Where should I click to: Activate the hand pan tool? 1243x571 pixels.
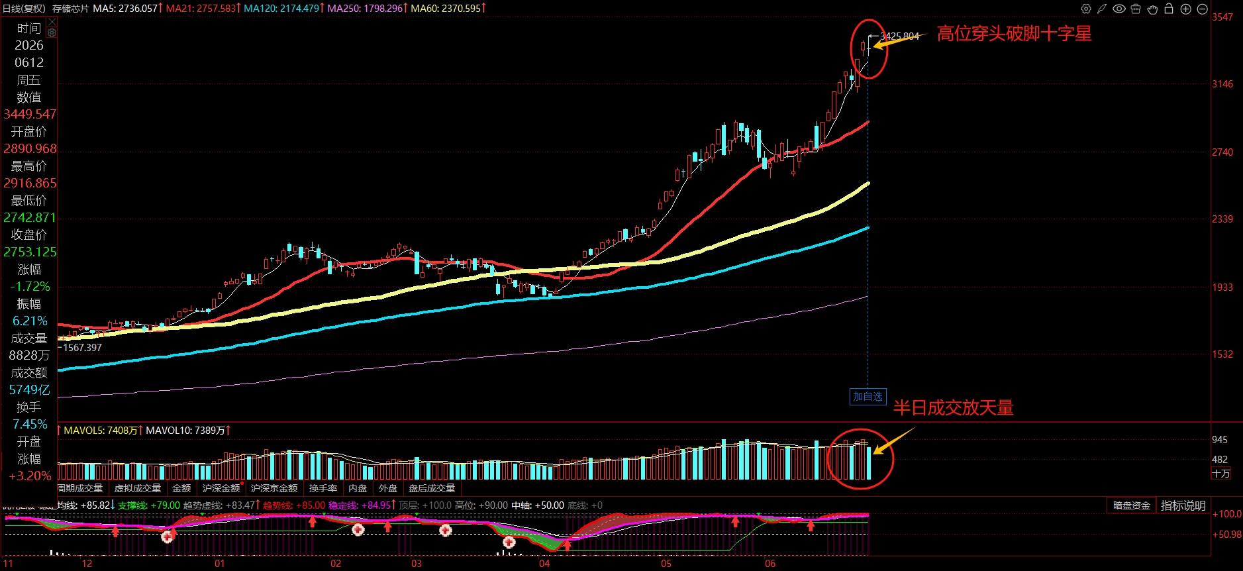1152,9
